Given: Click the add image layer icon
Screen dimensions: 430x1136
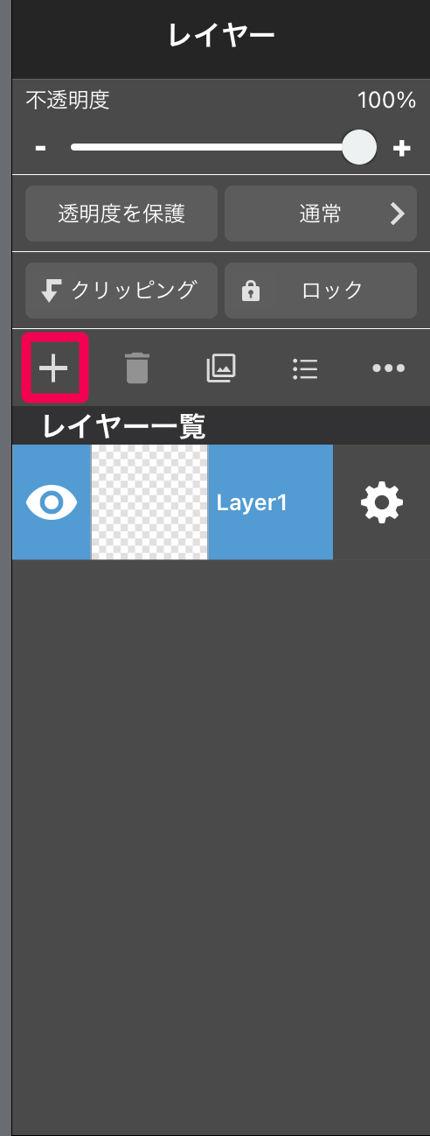Looking at the screenshot, I should coord(221,368).
